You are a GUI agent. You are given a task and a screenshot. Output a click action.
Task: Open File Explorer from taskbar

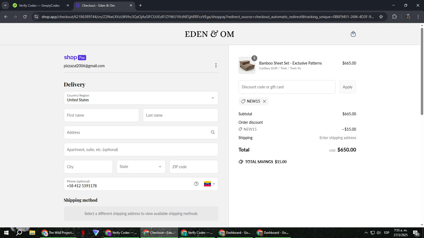click(x=32, y=233)
